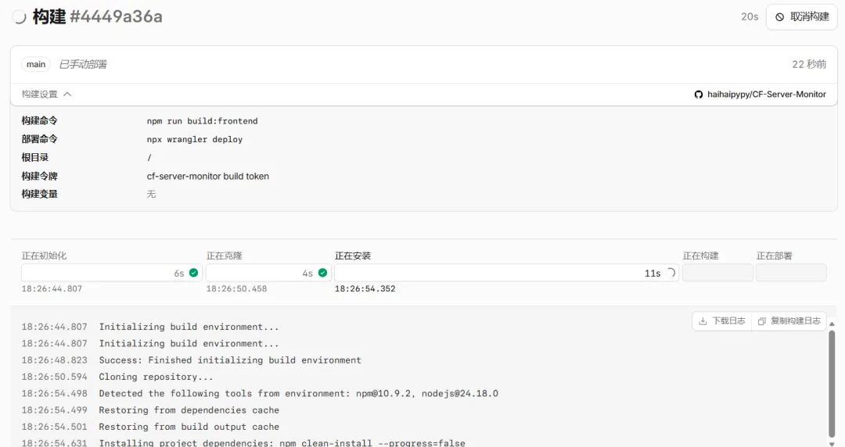Click the 构建变量 value 无
The image size is (845, 447).
click(x=152, y=194)
